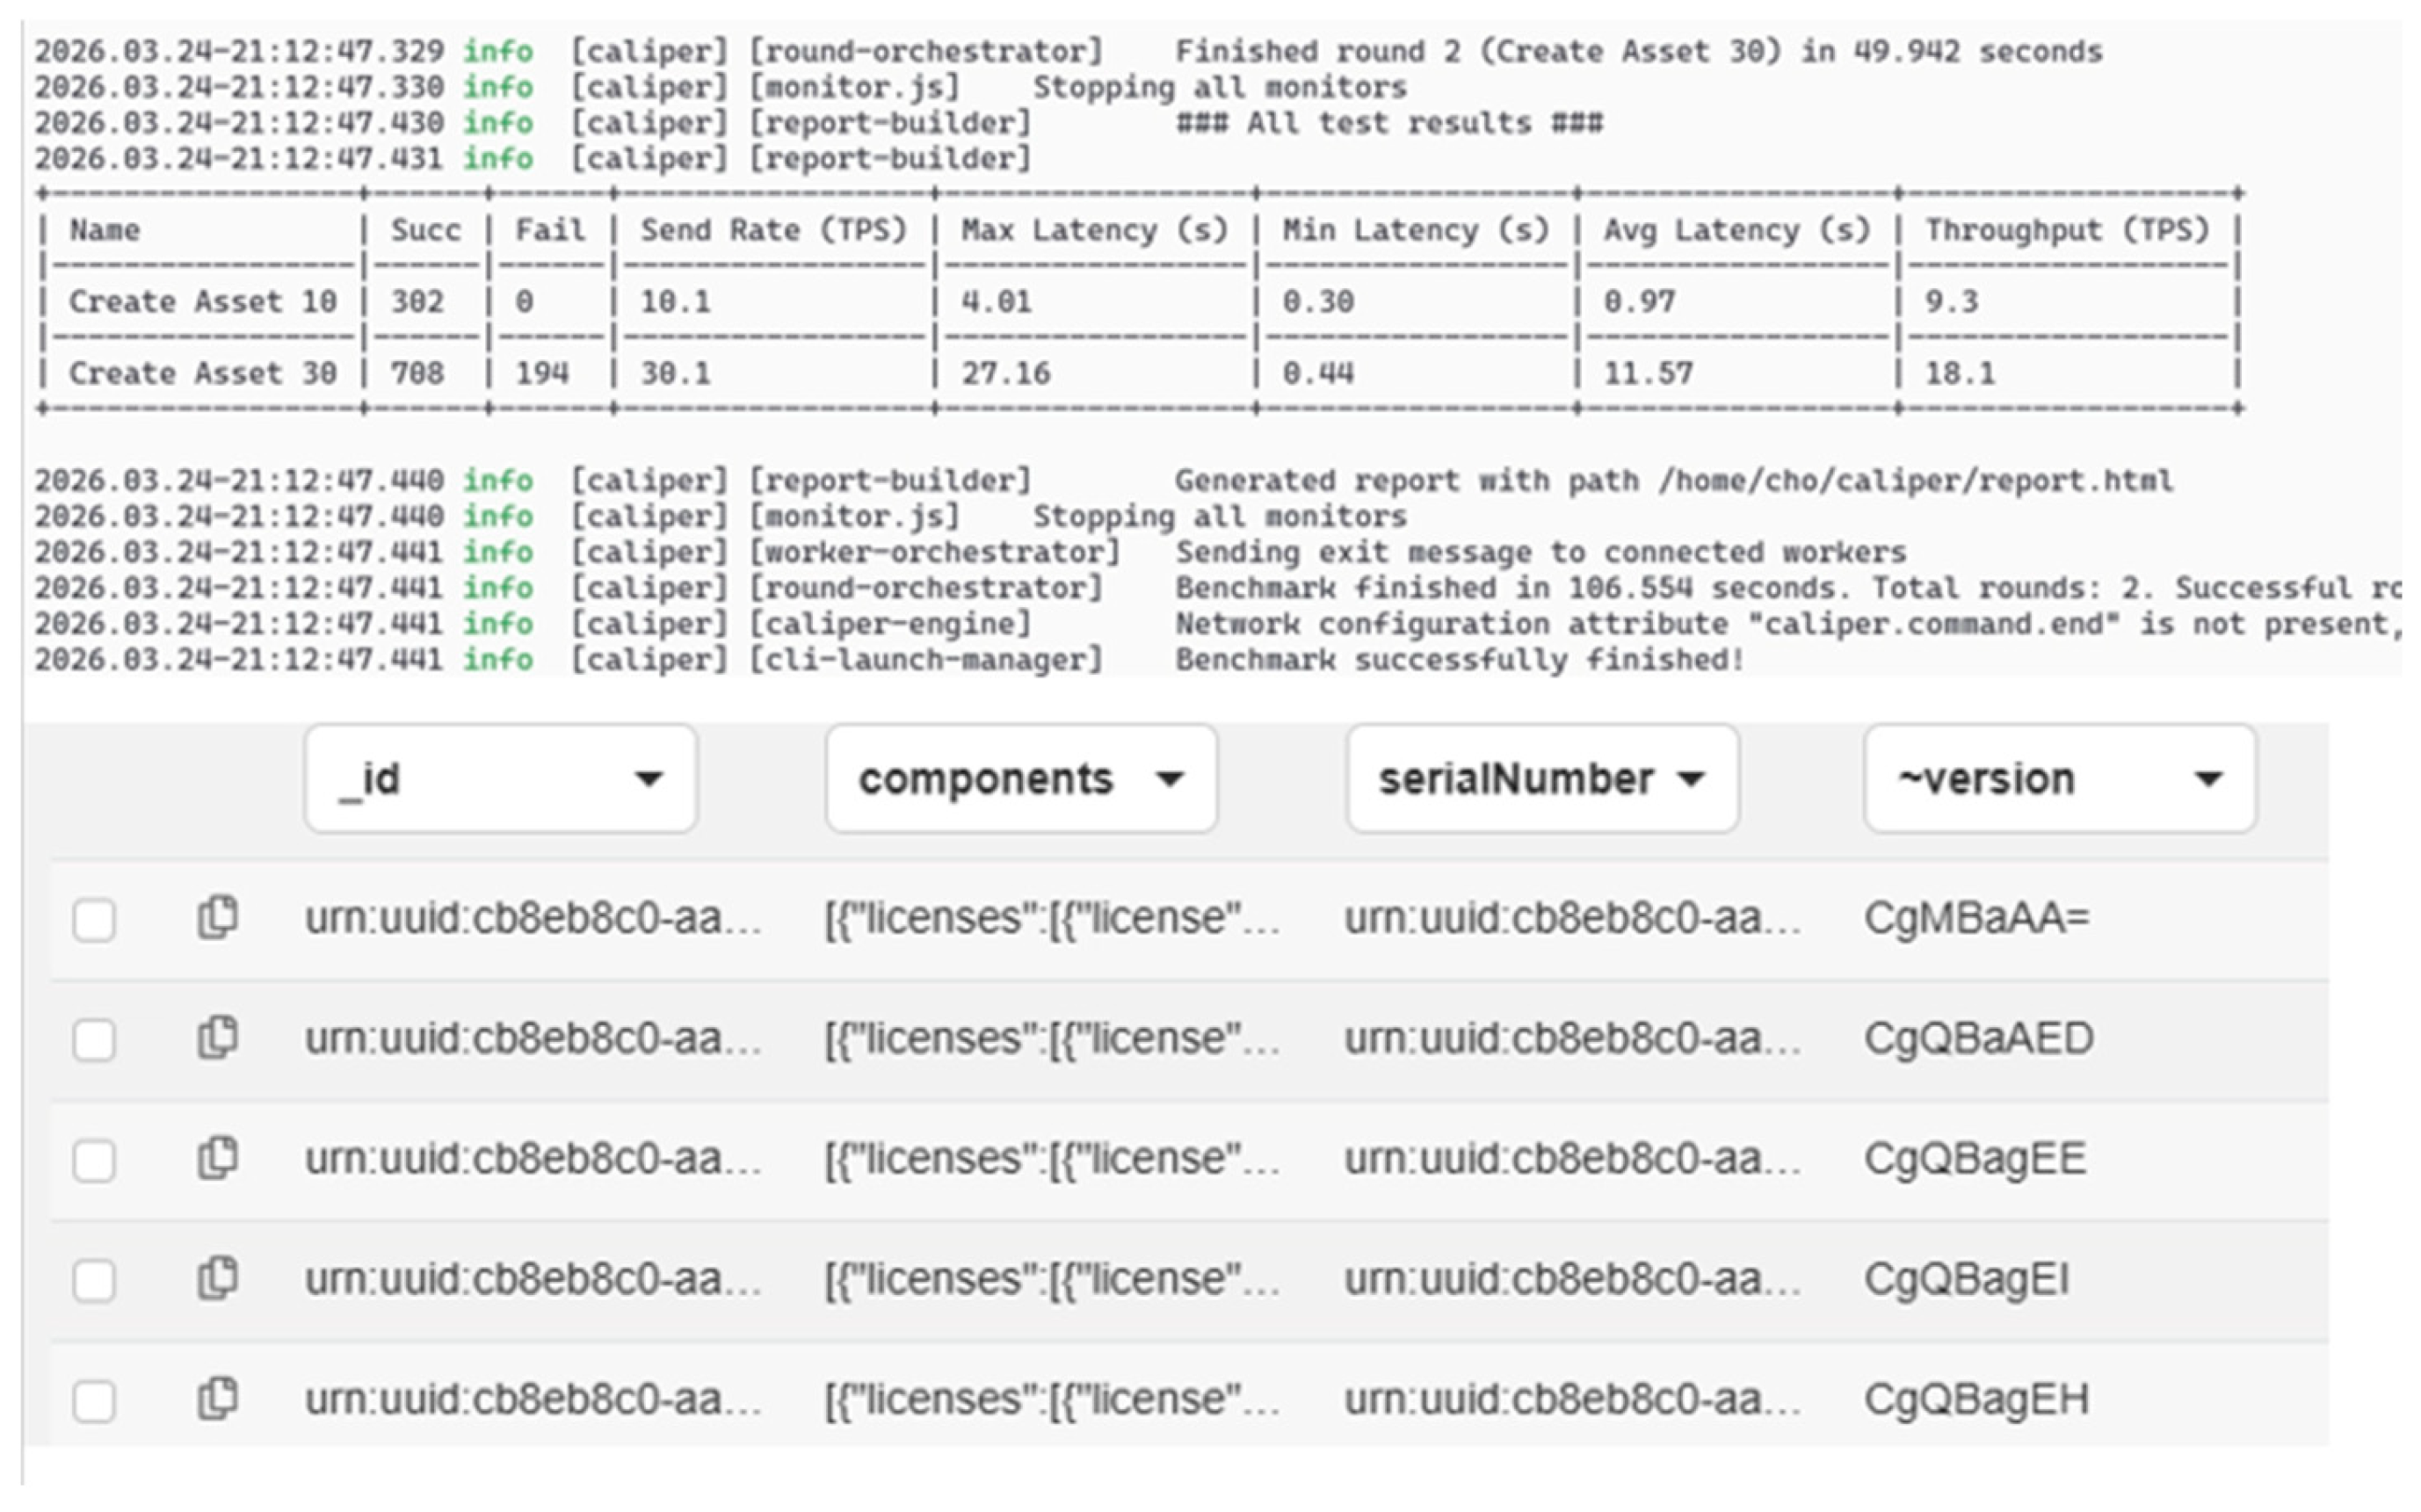Viewport: 2421px width, 1512px height.
Task: Click the version value CgMBaAA=
Action: (x=1977, y=918)
